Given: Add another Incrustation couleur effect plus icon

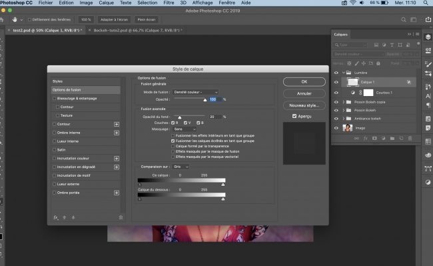Looking at the screenshot, I should 117,159.
